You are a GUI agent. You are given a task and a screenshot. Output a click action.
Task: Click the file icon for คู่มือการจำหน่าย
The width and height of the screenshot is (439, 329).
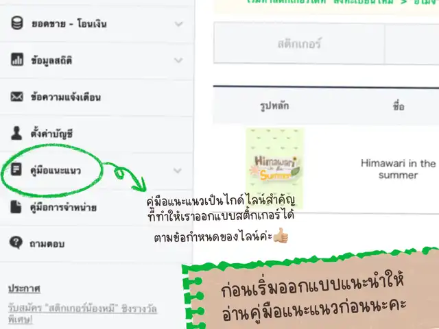[16, 207]
